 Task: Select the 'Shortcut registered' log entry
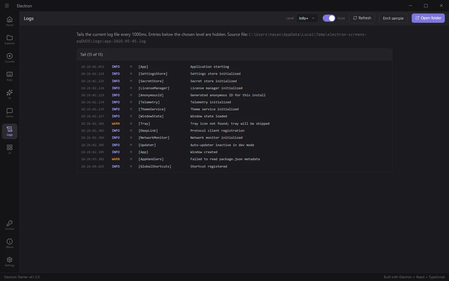pyautogui.click(x=209, y=166)
